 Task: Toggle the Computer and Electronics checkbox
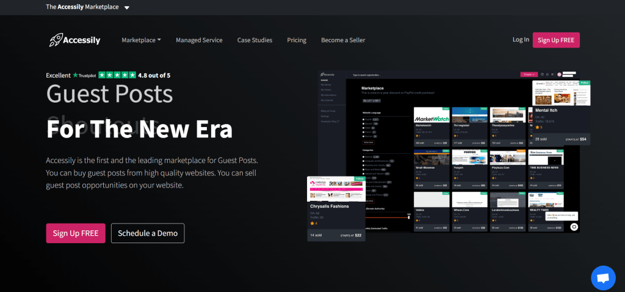pyautogui.click(x=364, y=161)
